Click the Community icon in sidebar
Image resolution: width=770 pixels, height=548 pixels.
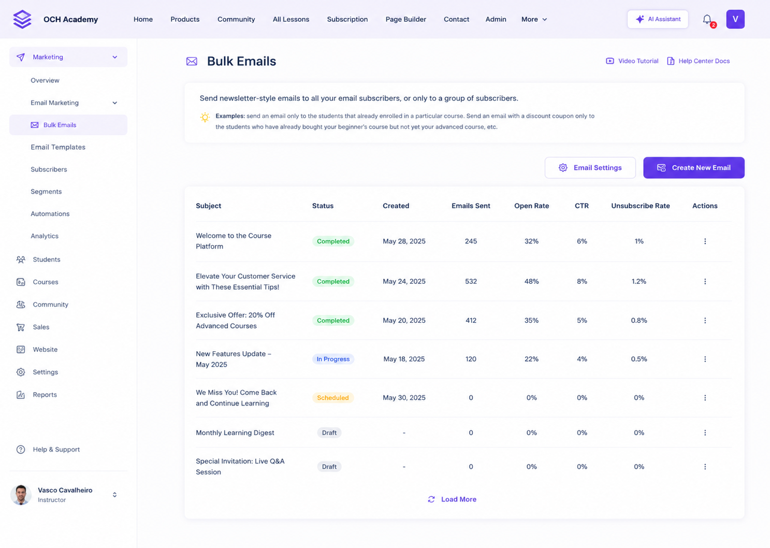coord(21,305)
